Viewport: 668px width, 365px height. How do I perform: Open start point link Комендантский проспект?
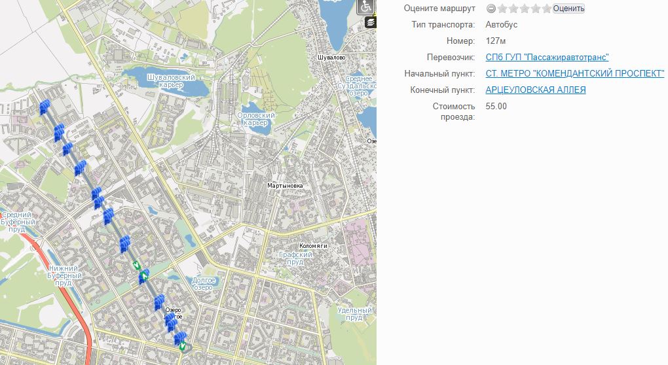[574, 73]
